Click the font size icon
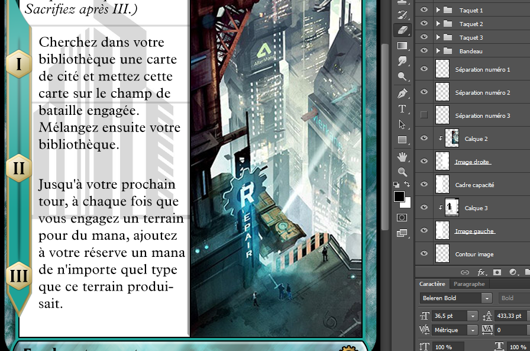This screenshot has width=530, height=351. (425, 316)
